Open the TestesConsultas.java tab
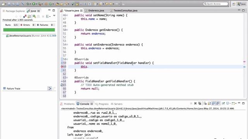 [124, 10]
